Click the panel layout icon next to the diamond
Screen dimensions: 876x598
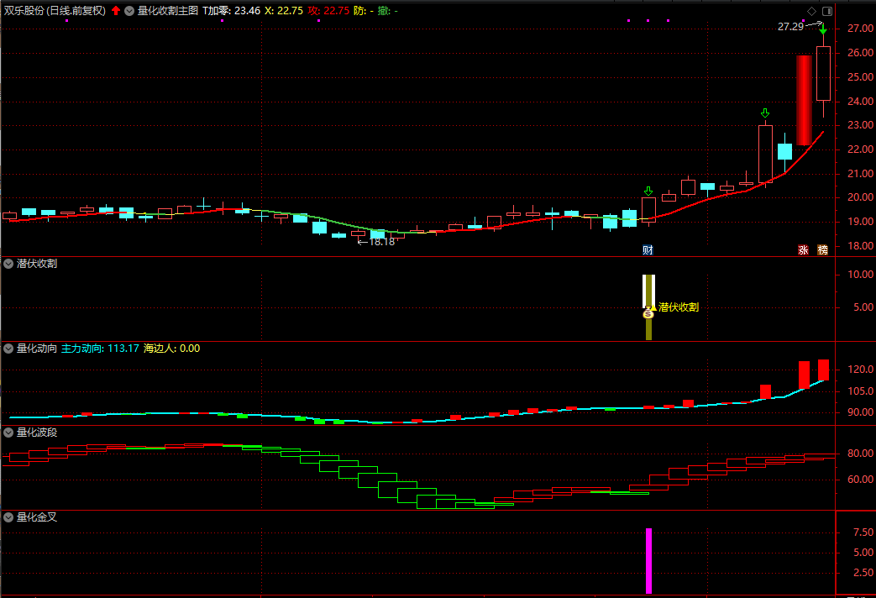(x=827, y=11)
